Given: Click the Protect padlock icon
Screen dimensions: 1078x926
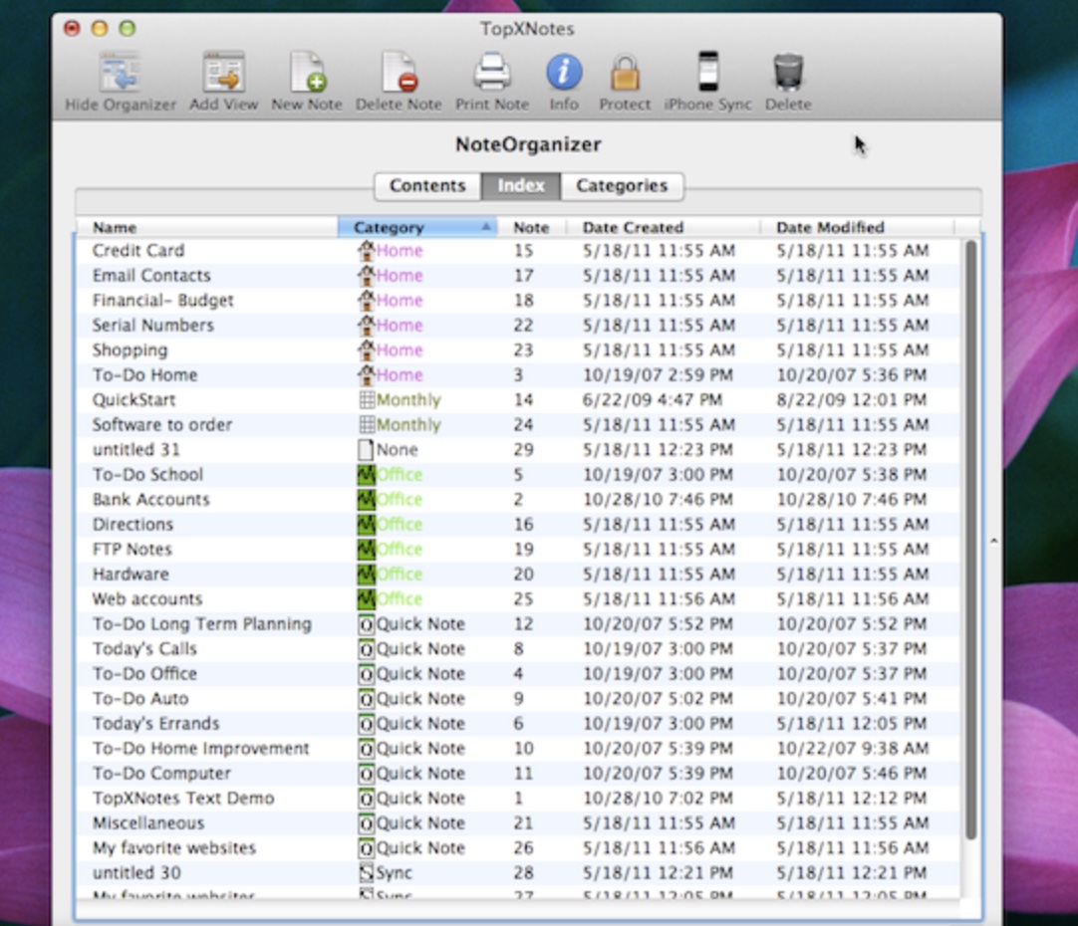Looking at the screenshot, I should pyautogui.click(x=625, y=74).
